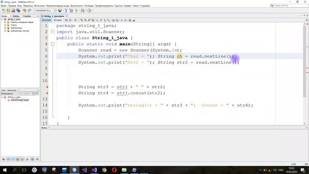Open the Источник menu
309x174 pixels.
coord(40,6)
